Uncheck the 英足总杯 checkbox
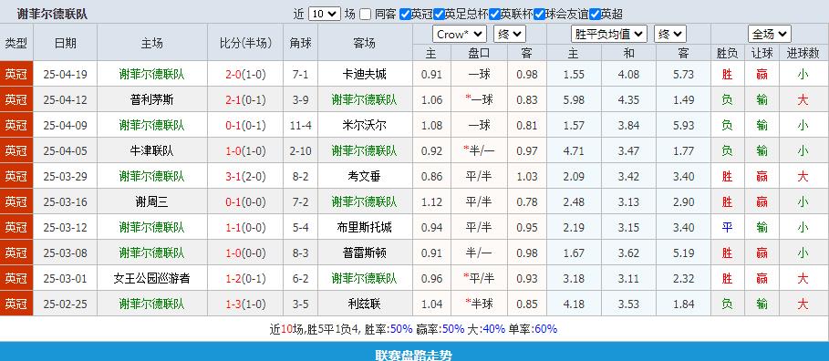The width and height of the screenshot is (829, 361). (439, 15)
